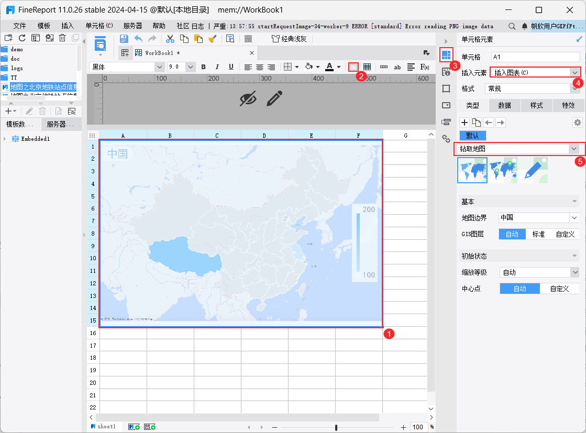Click the merge cells toolbar icon
Screen dimensions: 586x433
pos(353,66)
